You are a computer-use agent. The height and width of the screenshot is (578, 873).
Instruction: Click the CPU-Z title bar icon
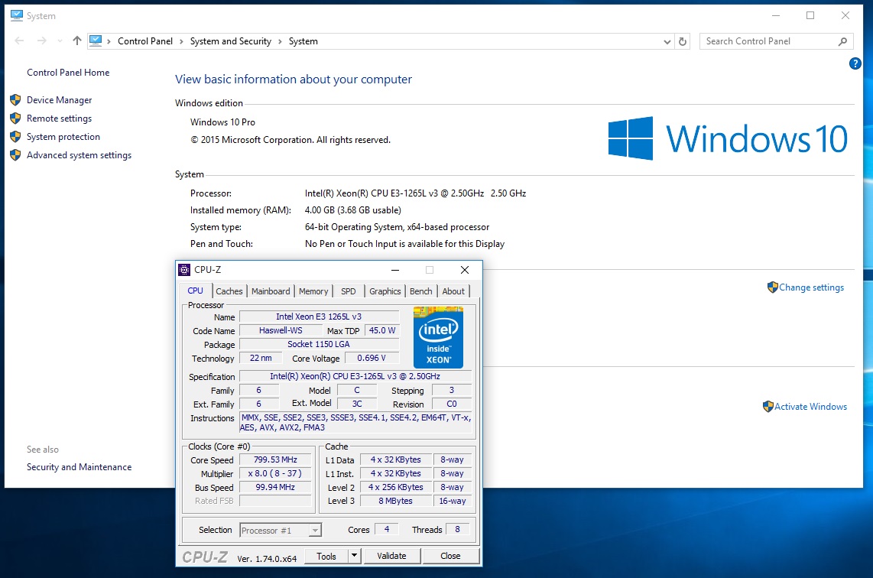pos(184,270)
